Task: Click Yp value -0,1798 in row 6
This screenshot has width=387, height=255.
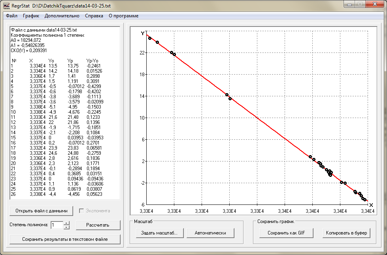Action: tap(75, 92)
